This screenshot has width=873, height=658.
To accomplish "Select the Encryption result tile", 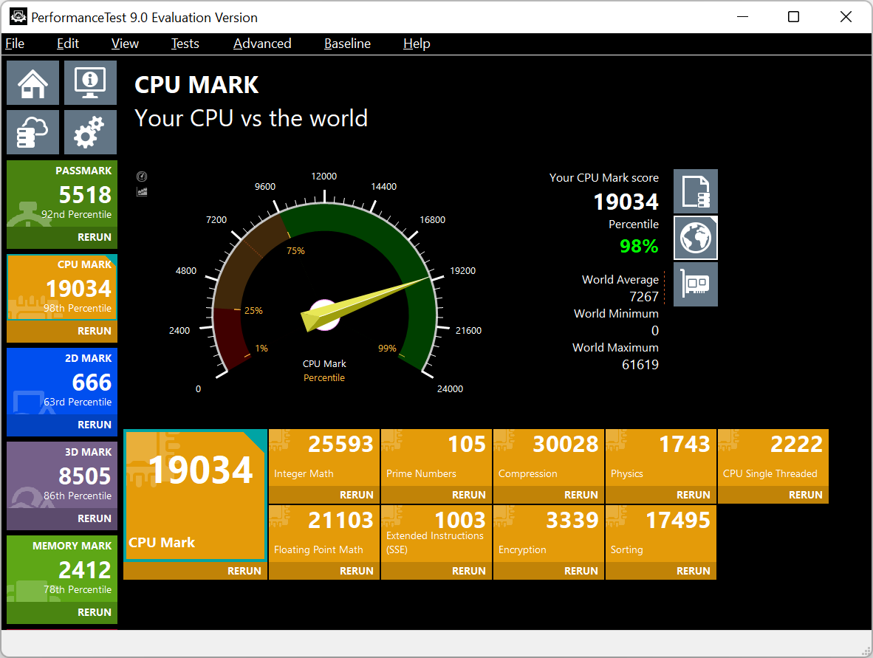I will [549, 533].
